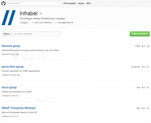Viewport: 151px width, 123px height.
Task: Click 'Updated on Feb 16' under docs-gnap
Action: coord(10,95)
